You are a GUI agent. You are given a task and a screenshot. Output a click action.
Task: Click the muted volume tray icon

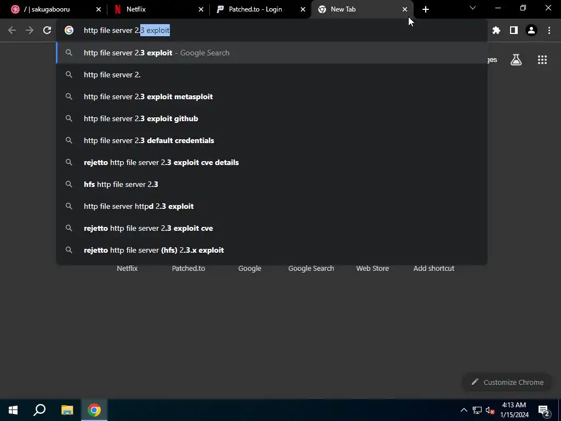pos(490,410)
